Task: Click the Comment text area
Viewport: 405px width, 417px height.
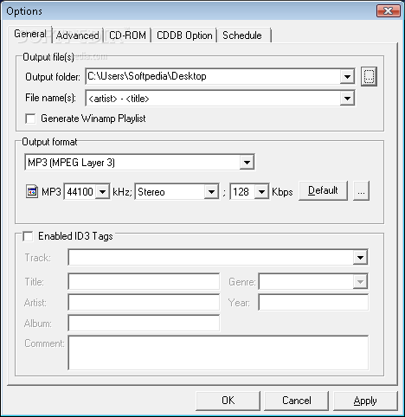Action: tap(218, 352)
